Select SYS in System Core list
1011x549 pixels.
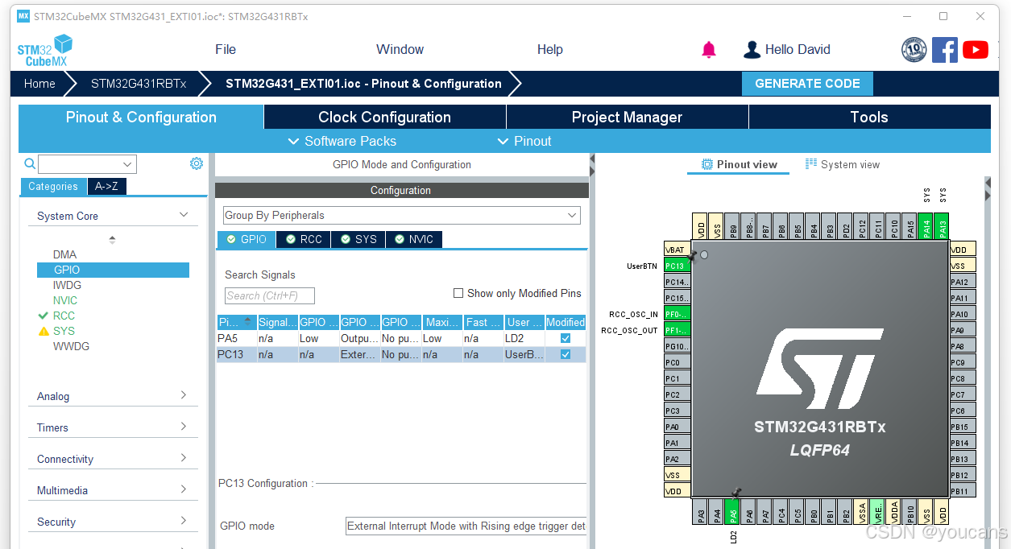(64, 331)
